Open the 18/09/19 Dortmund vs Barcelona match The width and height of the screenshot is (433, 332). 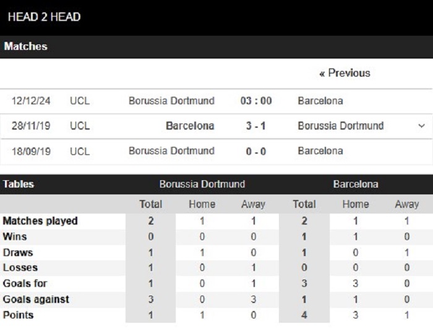tap(216, 151)
